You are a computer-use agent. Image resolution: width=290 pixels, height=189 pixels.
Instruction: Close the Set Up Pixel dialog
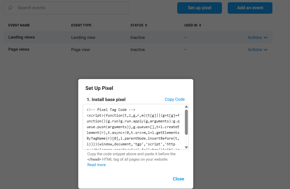[x=178, y=179]
